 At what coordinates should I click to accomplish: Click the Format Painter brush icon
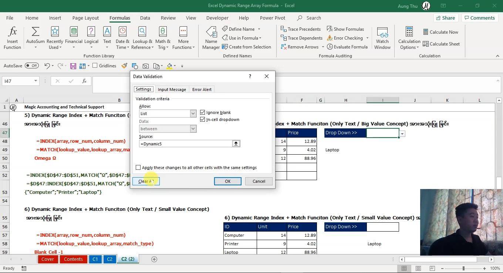coord(125,66)
